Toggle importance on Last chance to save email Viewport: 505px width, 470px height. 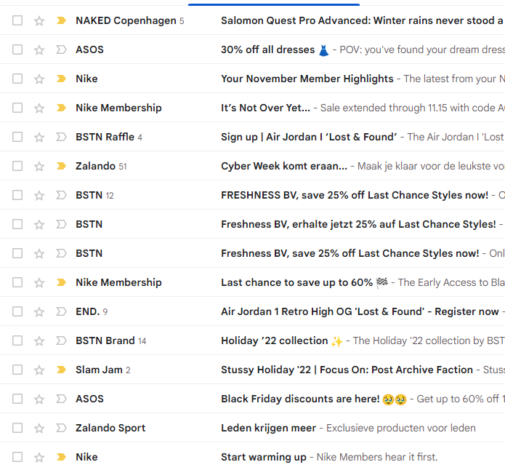click(x=61, y=282)
